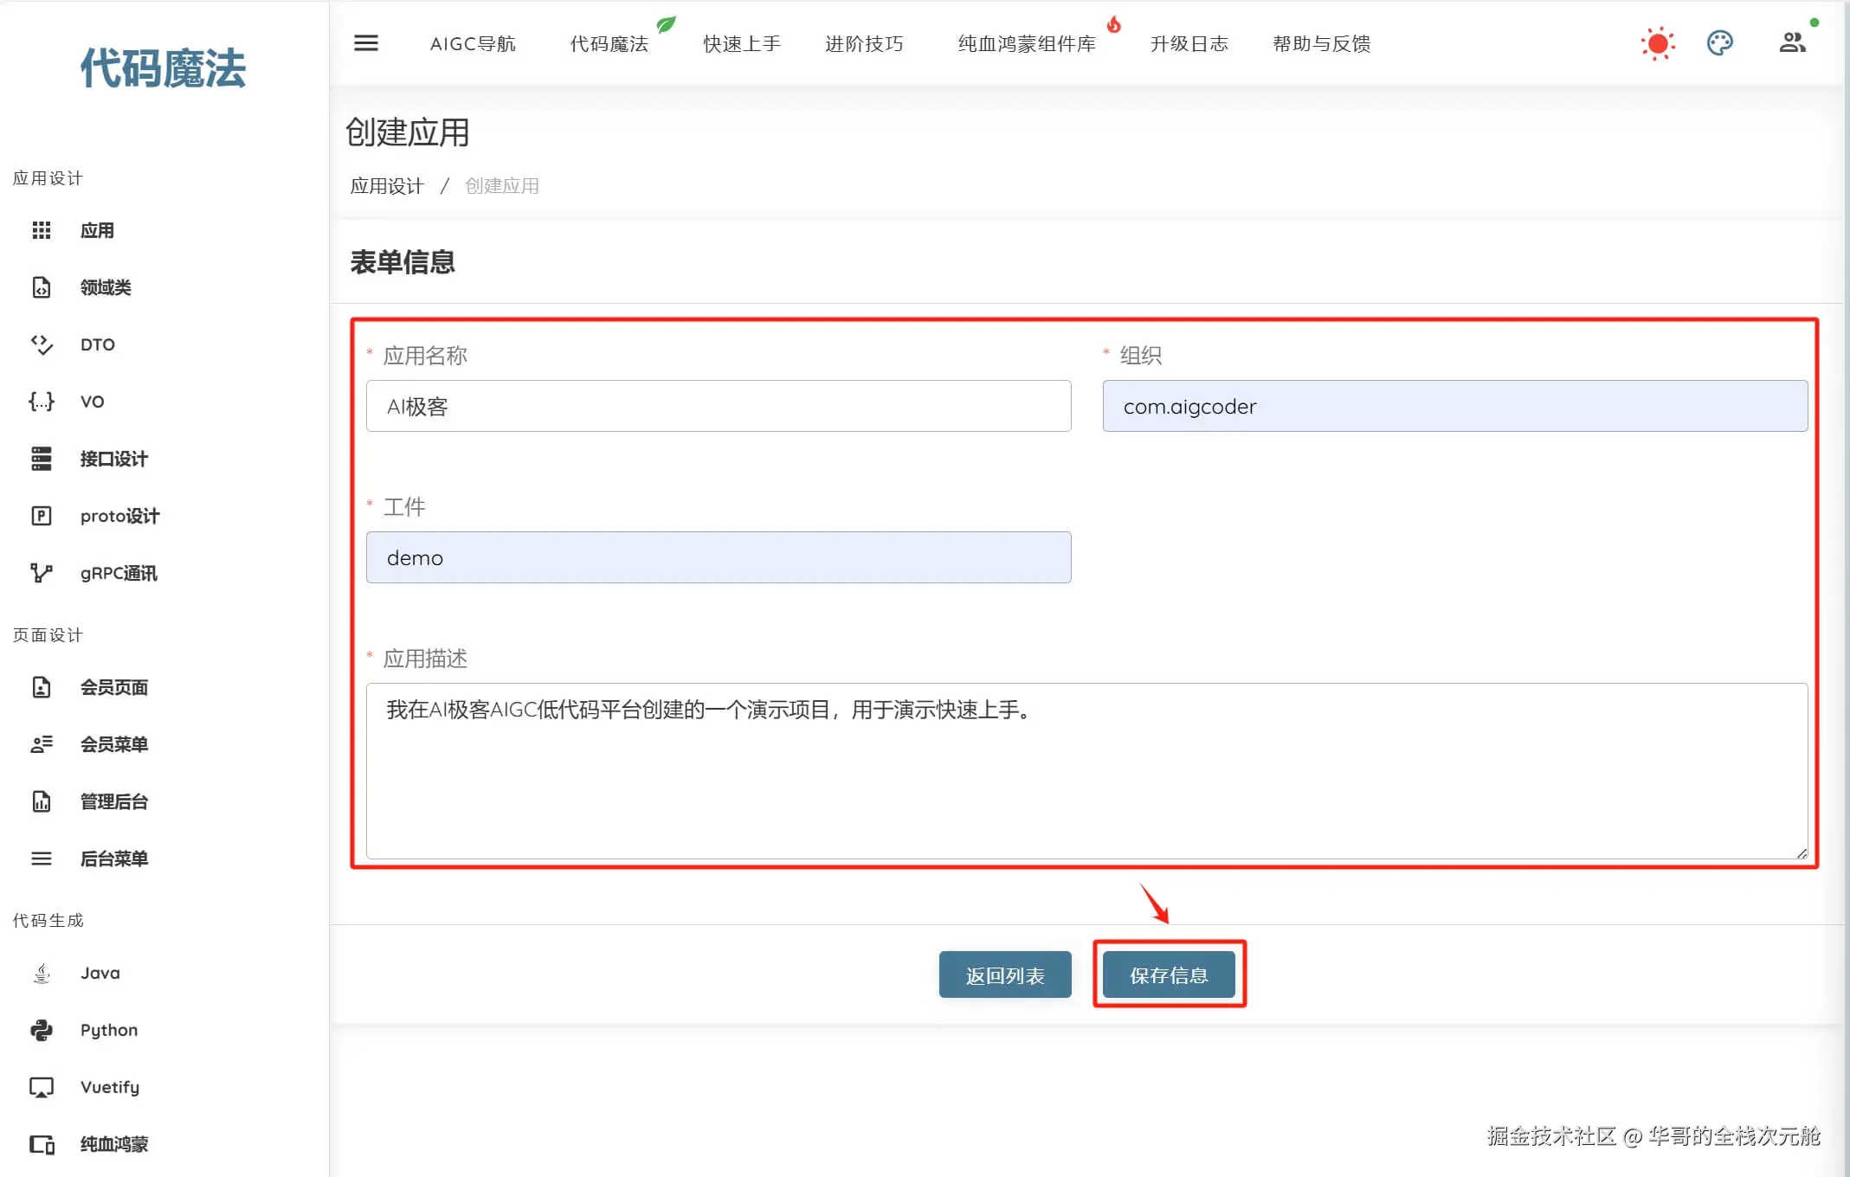1850x1177 pixels.
Task: Click the 返回列表 button
Action: point(1005,975)
